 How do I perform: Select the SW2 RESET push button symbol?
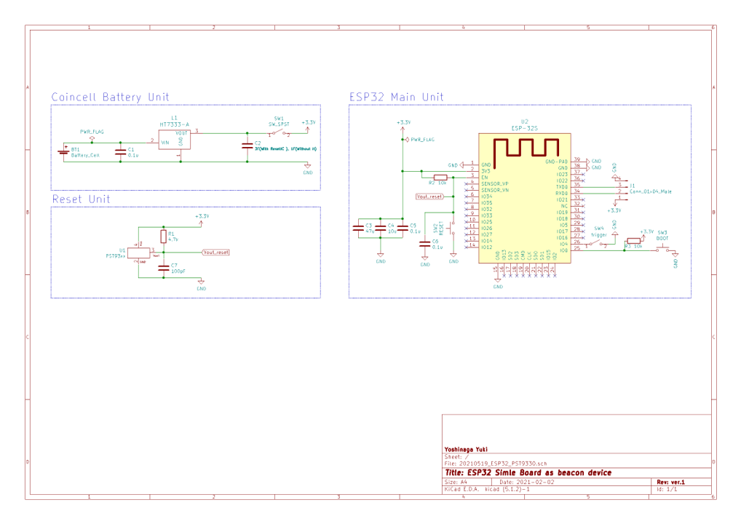tap(451, 229)
